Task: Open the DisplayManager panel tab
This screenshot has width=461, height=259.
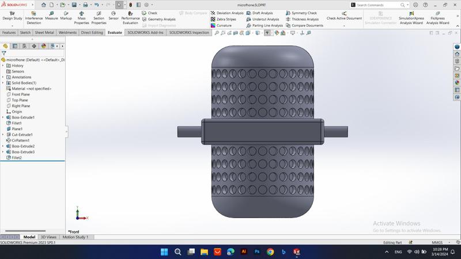Action: (x=44, y=46)
